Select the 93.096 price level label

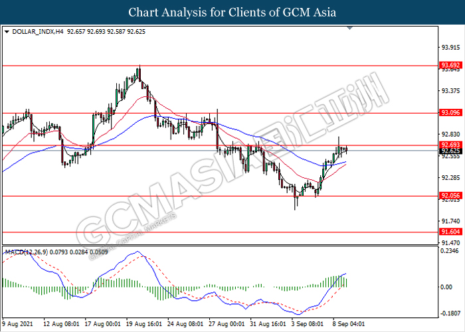[x=451, y=113]
